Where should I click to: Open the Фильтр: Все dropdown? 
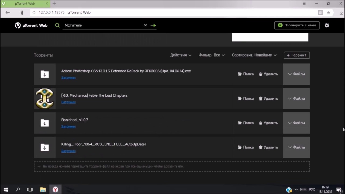(x=212, y=55)
